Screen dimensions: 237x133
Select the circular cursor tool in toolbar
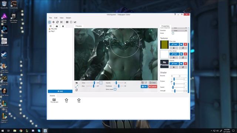click(49, 22)
